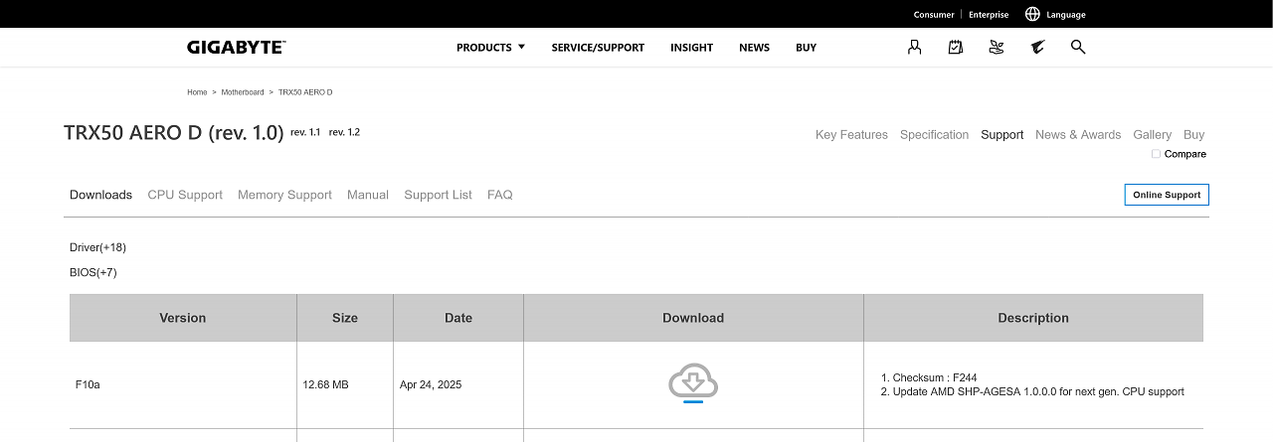This screenshot has height=442, width=1273.
Task: Switch to Memory Support tab
Action: 284,195
